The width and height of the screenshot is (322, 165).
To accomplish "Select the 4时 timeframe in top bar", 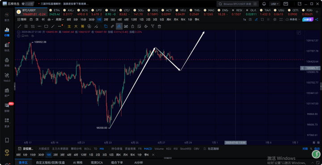I will (x=119, y=19).
